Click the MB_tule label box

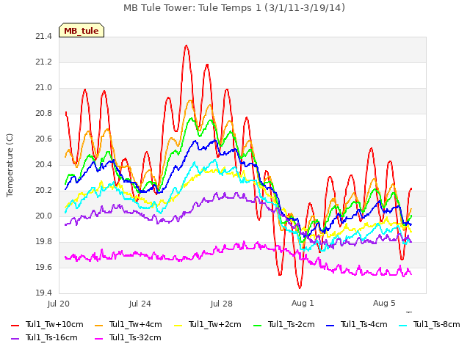tap(82, 30)
